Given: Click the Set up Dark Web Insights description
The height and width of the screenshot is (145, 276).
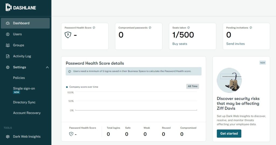Looking at the screenshot, I should (241, 120).
